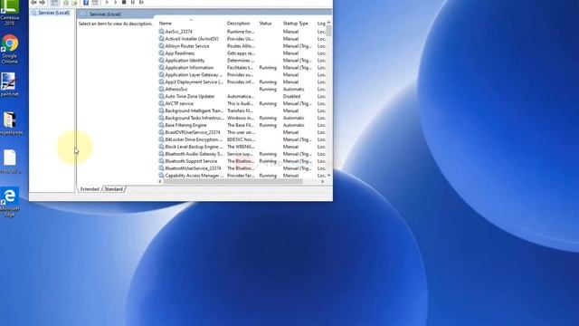Image resolution: width=579 pixels, height=326 pixels.
Task: Switch to the Standard tab
Action: coord(113,189)
